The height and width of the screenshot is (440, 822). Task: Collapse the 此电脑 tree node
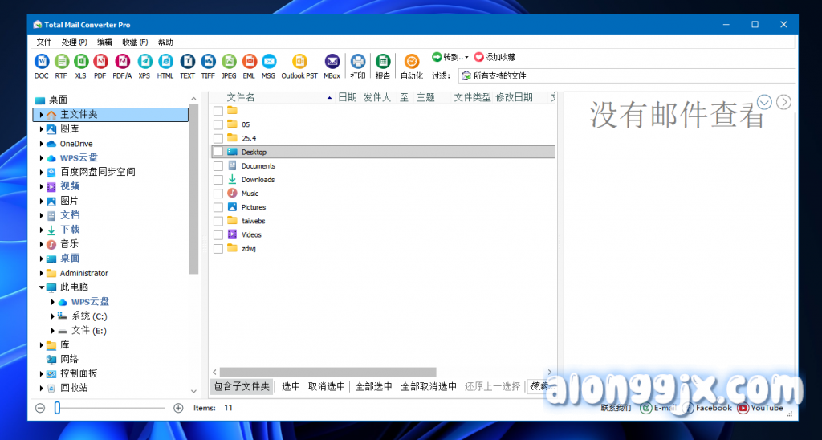42,287
